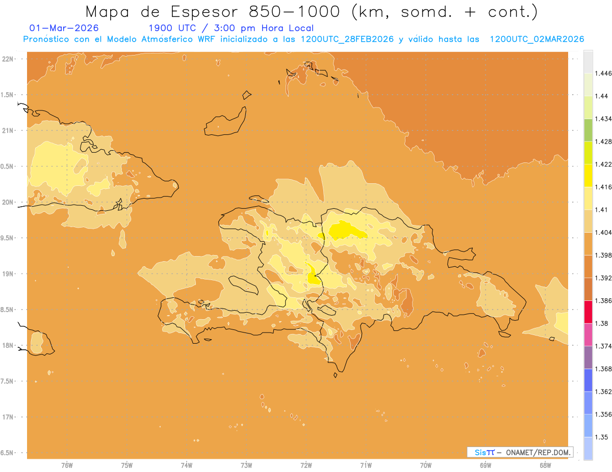Click the longitude label "74W"

click(186, 465)
